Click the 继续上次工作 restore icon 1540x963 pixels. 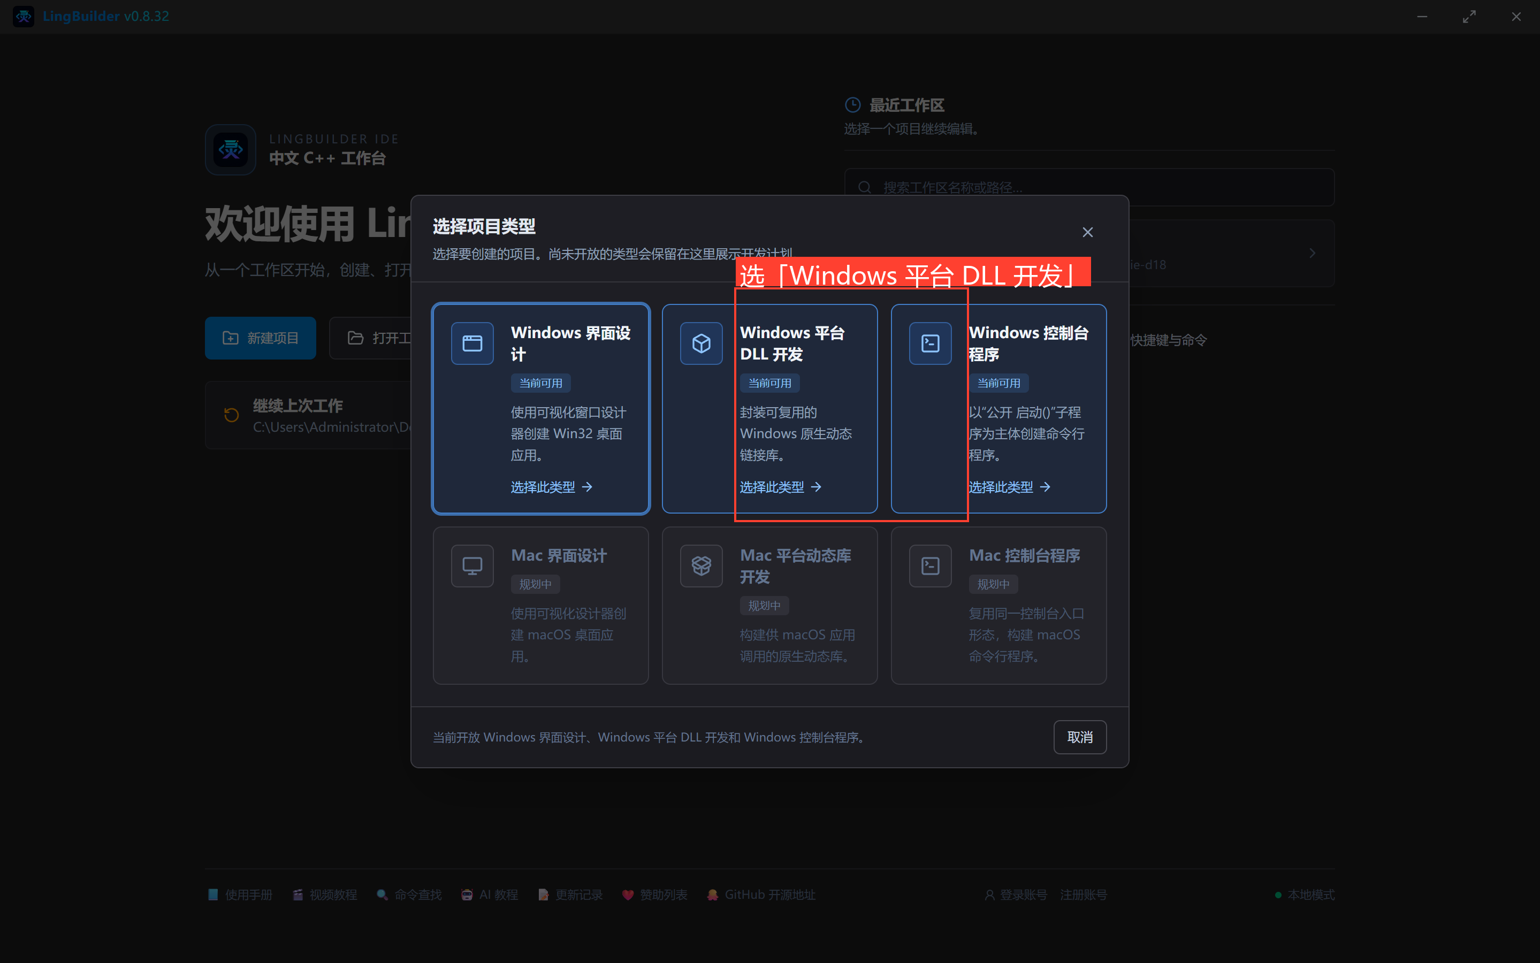coord(231,415)
